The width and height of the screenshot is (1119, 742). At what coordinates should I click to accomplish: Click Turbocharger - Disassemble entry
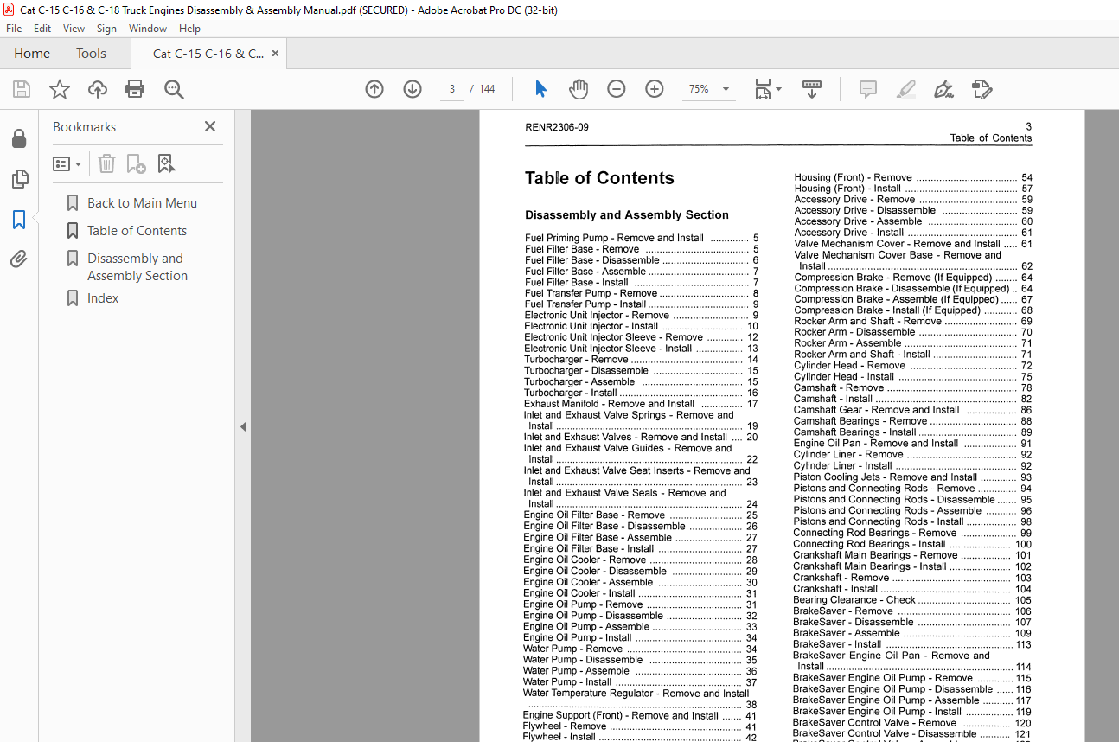coord(641,371)
